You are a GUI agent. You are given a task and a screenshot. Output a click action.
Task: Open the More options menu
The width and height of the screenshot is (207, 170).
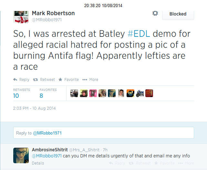click(90, 80)
